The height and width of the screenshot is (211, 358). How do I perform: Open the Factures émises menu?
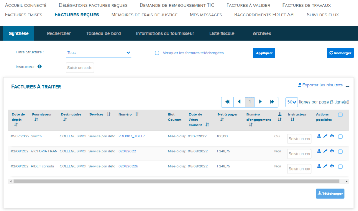coord(23,15)
